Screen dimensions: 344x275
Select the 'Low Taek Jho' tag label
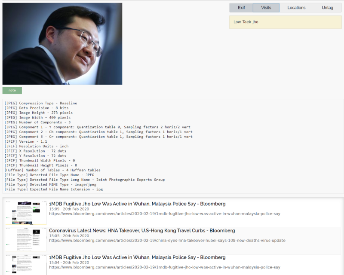246,22
